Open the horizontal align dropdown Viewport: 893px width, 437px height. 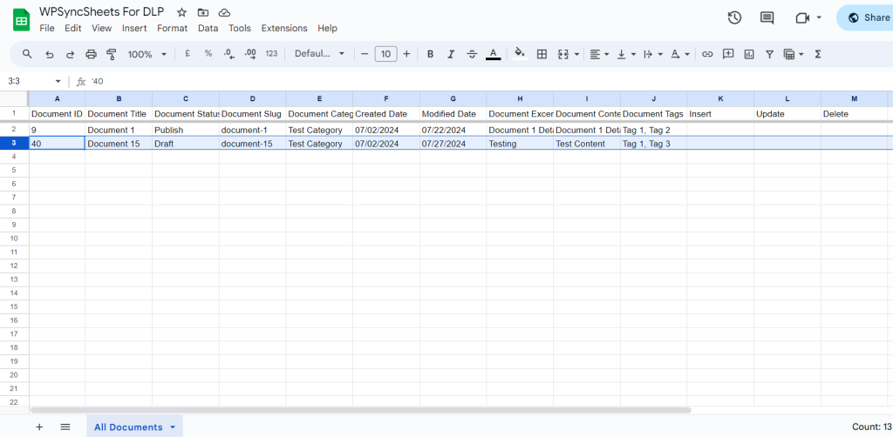coord(599,54)
